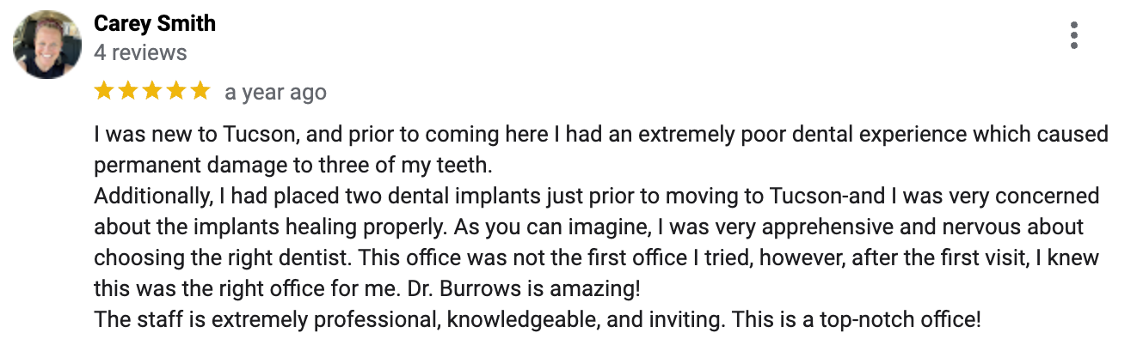Click the fourth yellow rating star
The height and width of the screenshot is (345, 1137).
[176, 90]
